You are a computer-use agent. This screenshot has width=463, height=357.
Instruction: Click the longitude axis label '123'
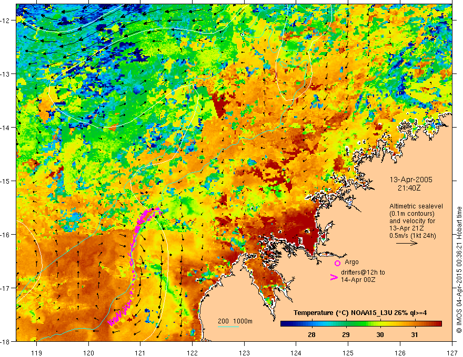point(244,353)
